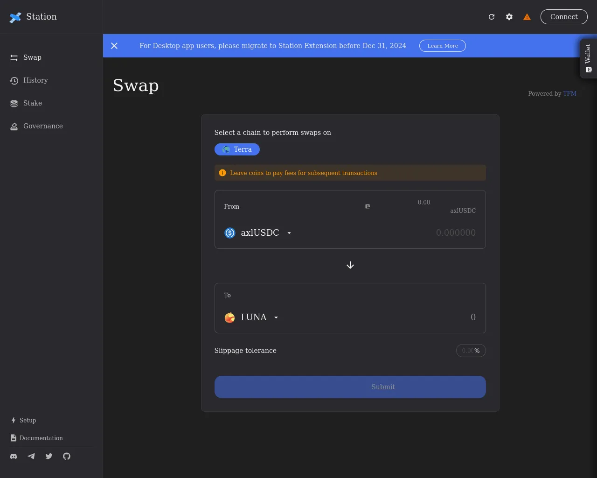This screenshot has height=478, width=597.
Task: Open the side Wallet panel tab
Action: point(588,58)
